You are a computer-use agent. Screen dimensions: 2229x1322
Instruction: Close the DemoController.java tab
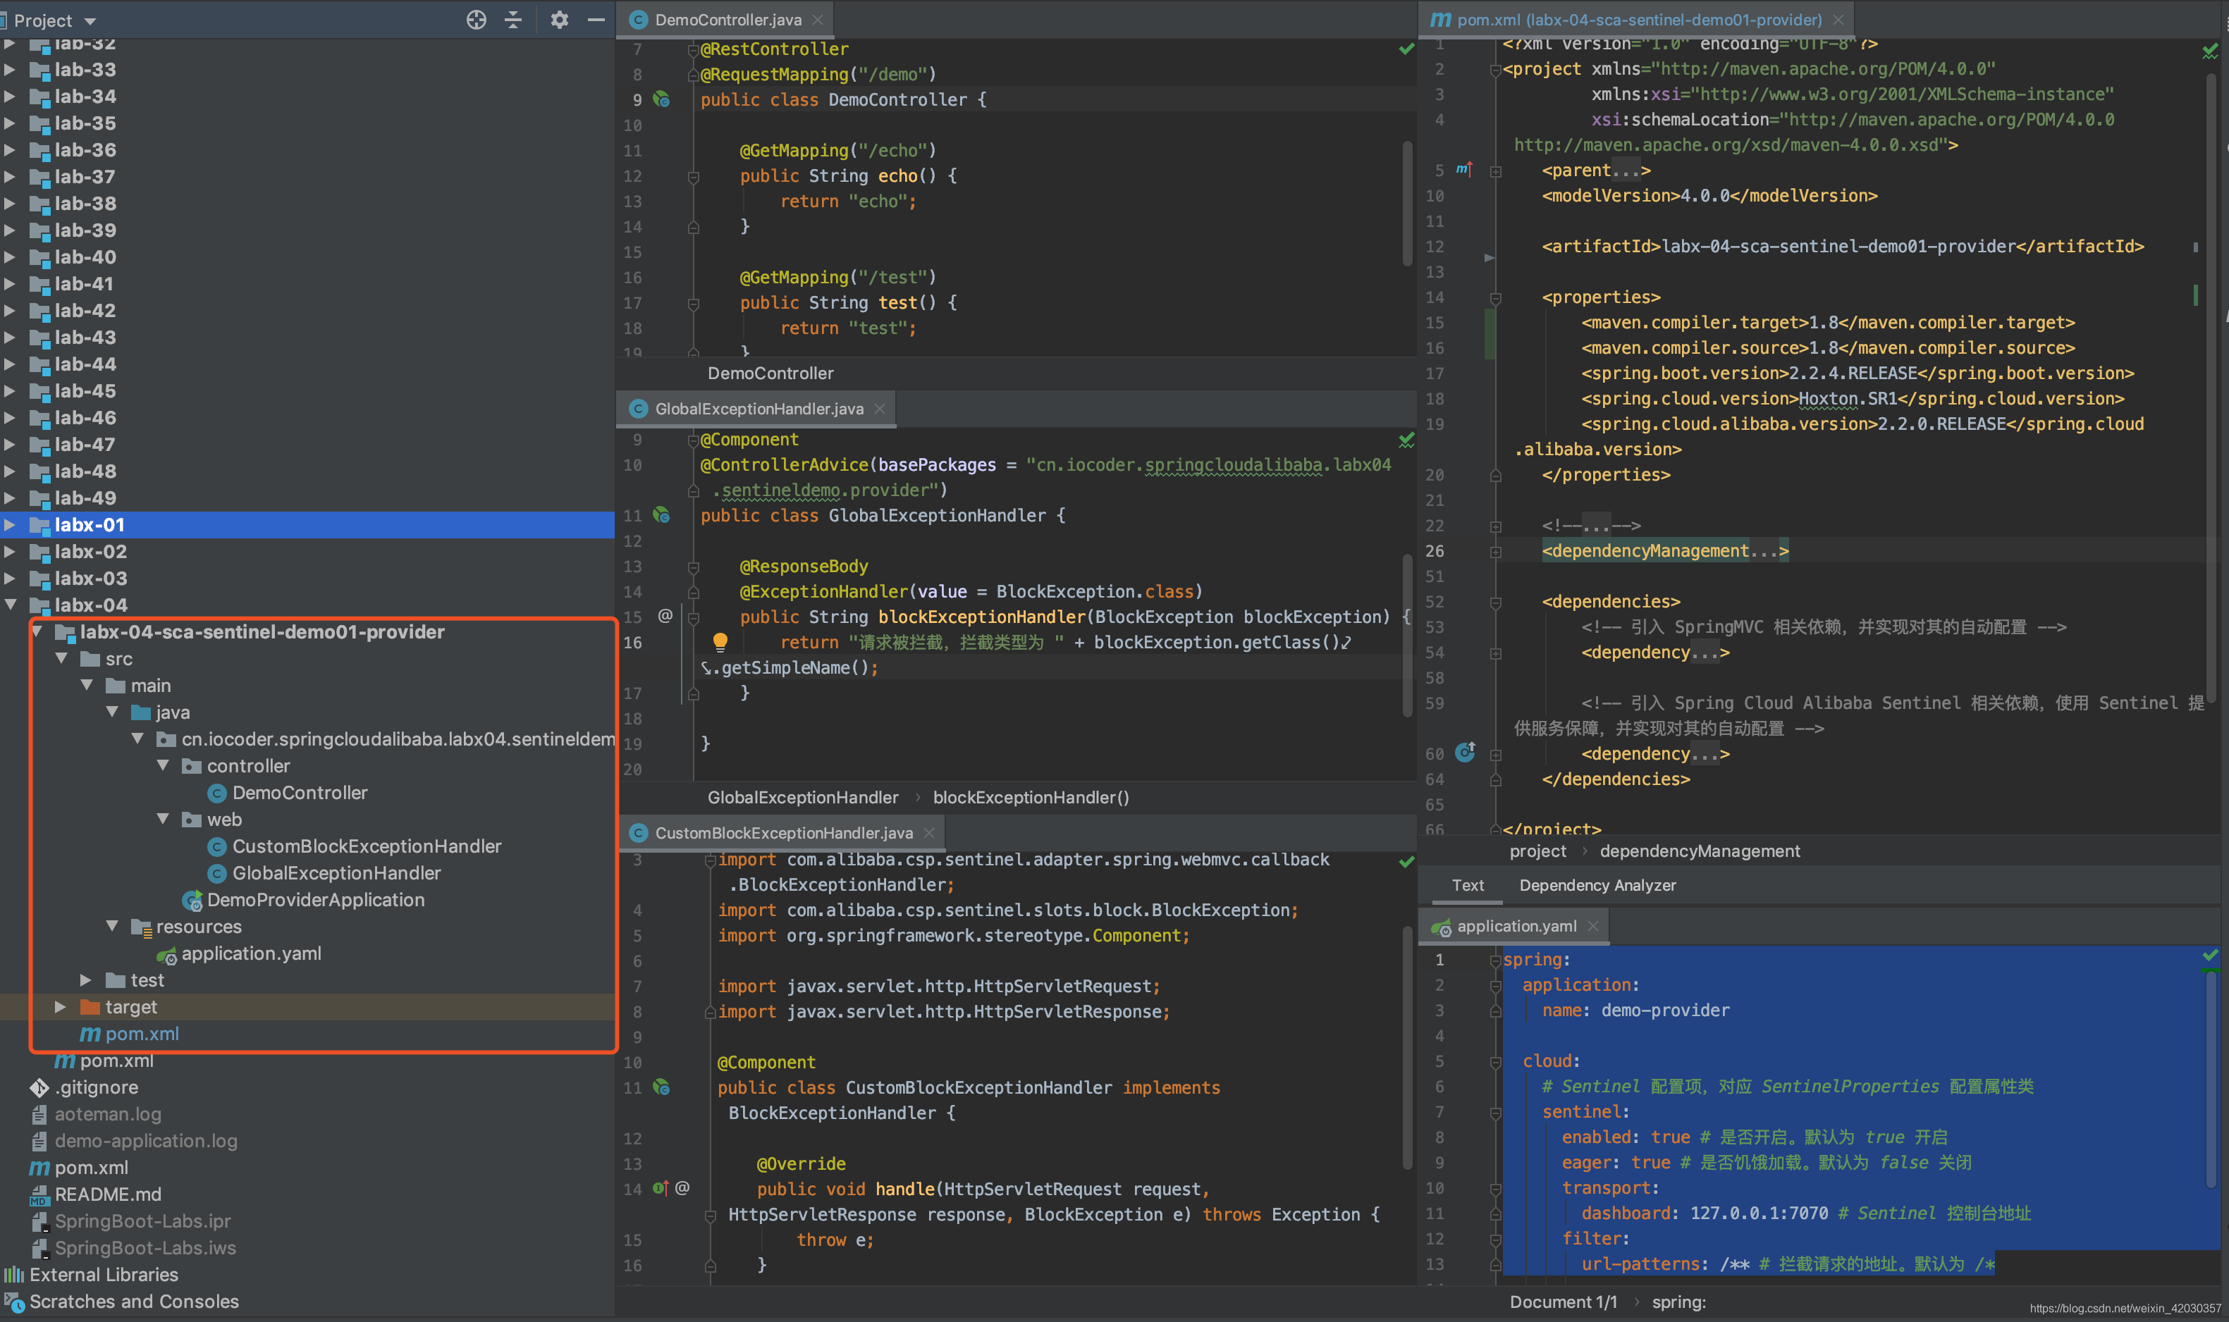point(818,20)
